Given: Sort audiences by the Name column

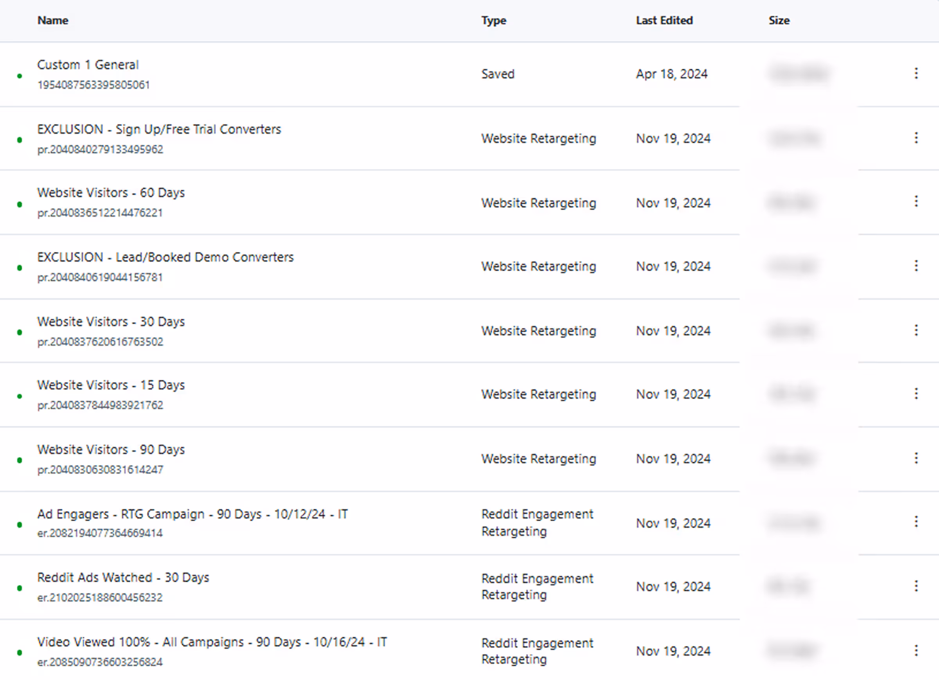Looking at the screenshot, I should [x=52, y=20].
